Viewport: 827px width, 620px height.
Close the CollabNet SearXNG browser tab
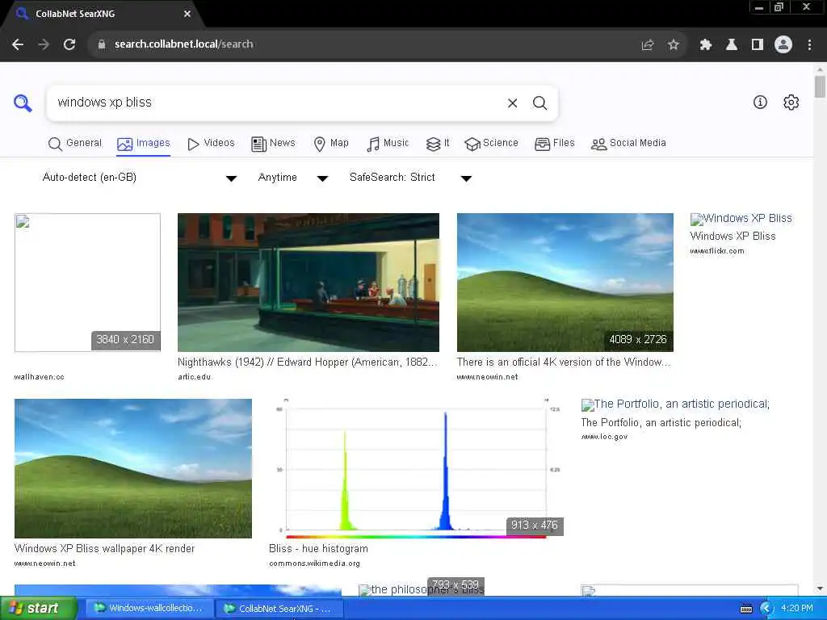pos(187,14)
